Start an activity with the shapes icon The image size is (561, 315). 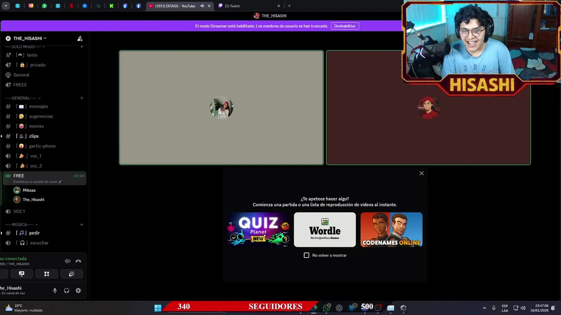[46, 274]
